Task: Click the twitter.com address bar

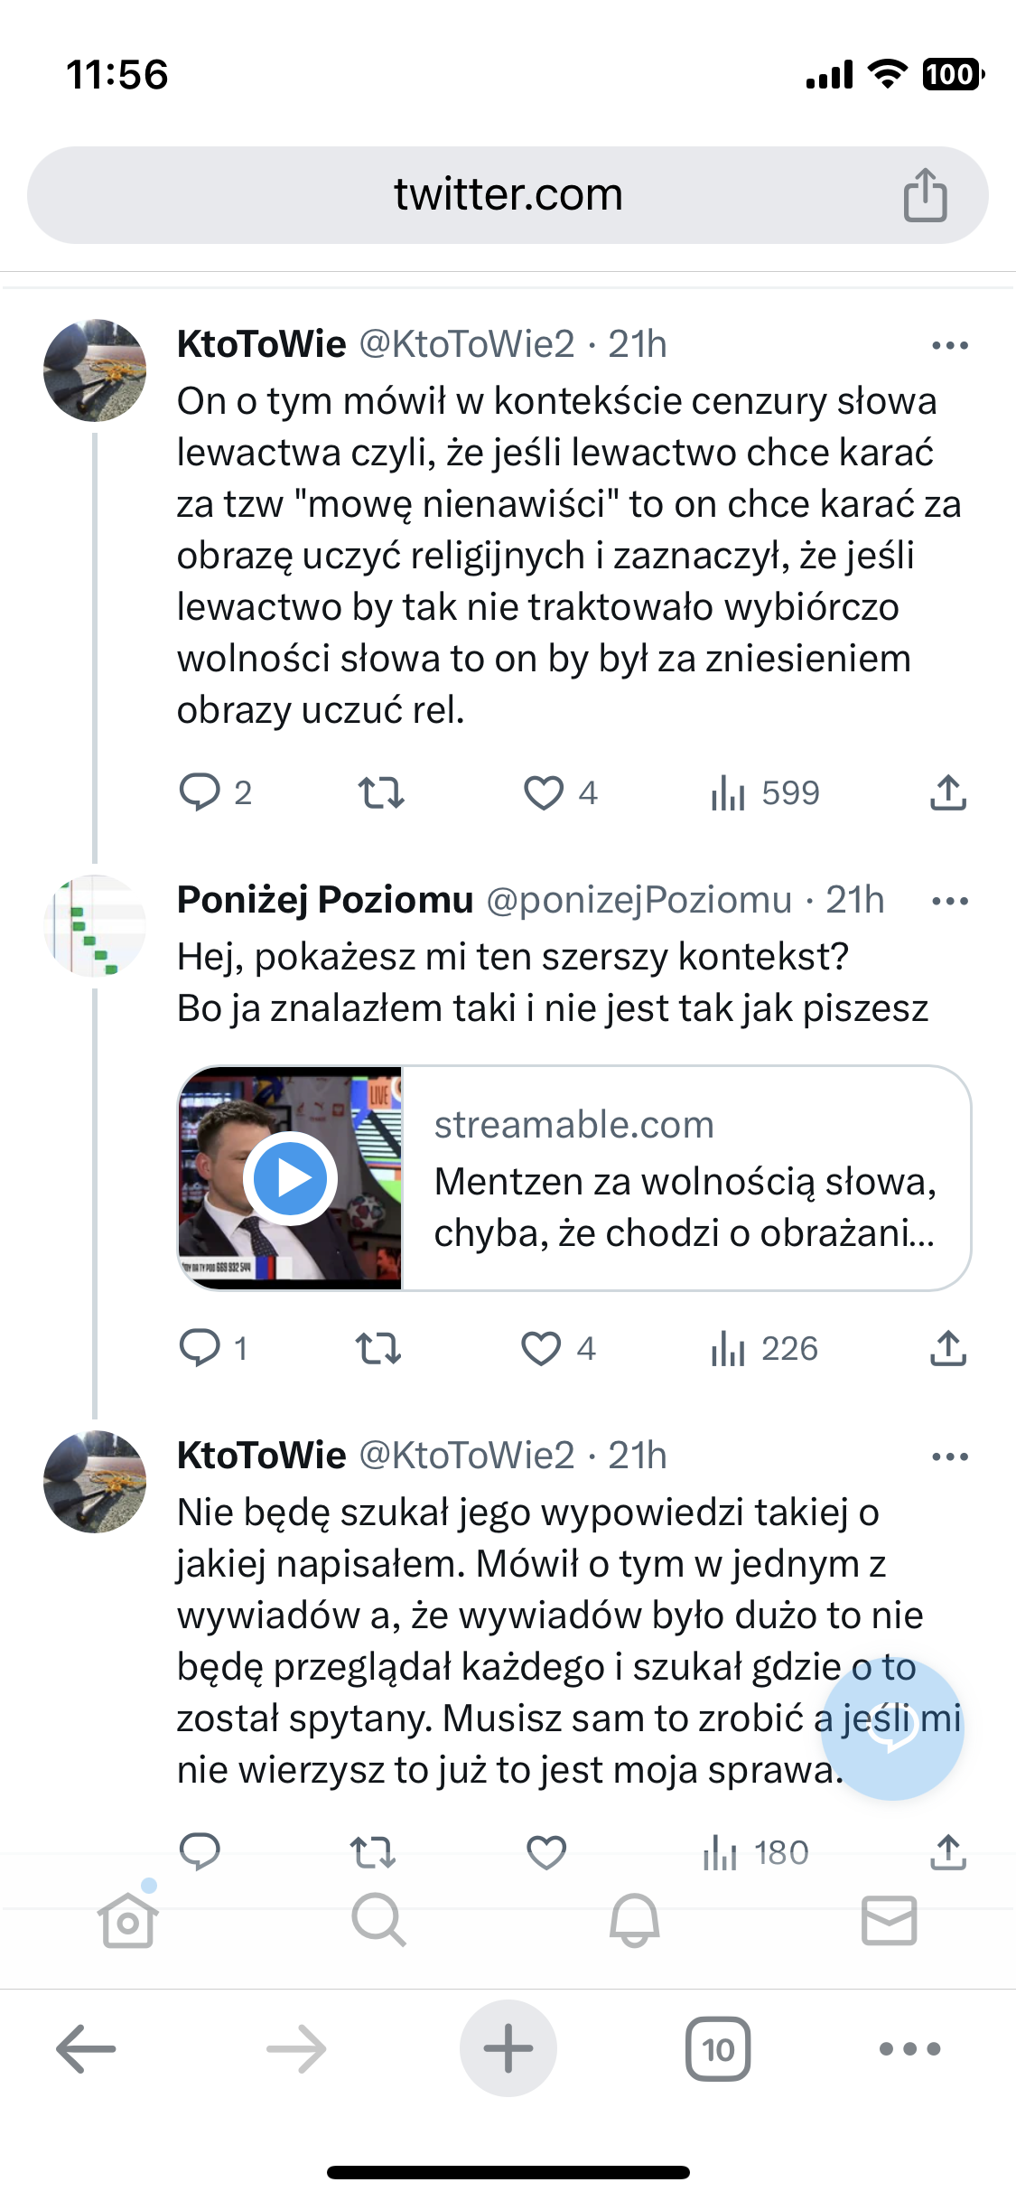Action: [x=508, y=195]
